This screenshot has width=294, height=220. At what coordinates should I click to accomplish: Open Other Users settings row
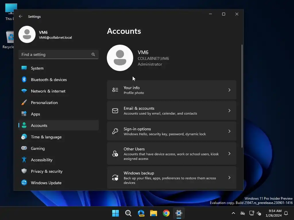[x=172, y=154]
